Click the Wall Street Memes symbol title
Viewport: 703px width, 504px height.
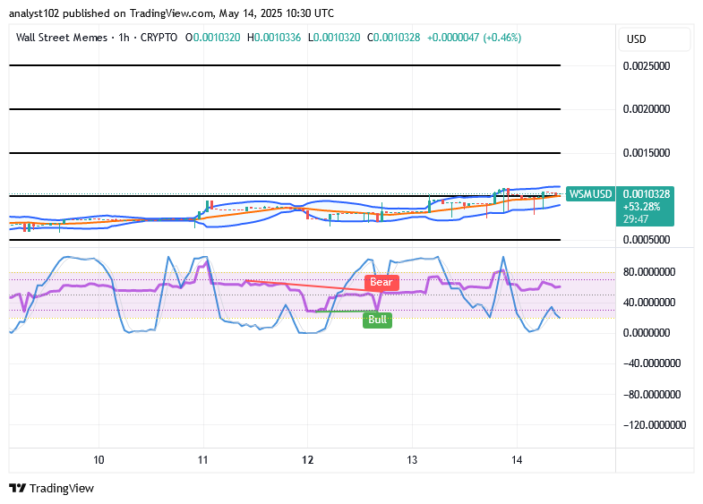pos(62,38)
